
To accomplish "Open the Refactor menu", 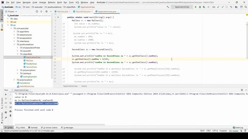I will click(52, 2).
